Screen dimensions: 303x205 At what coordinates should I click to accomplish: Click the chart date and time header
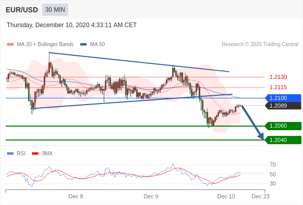(72, 25)
